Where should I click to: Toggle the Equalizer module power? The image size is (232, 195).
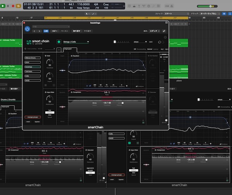pyautogui.click(x=72, y=56)
